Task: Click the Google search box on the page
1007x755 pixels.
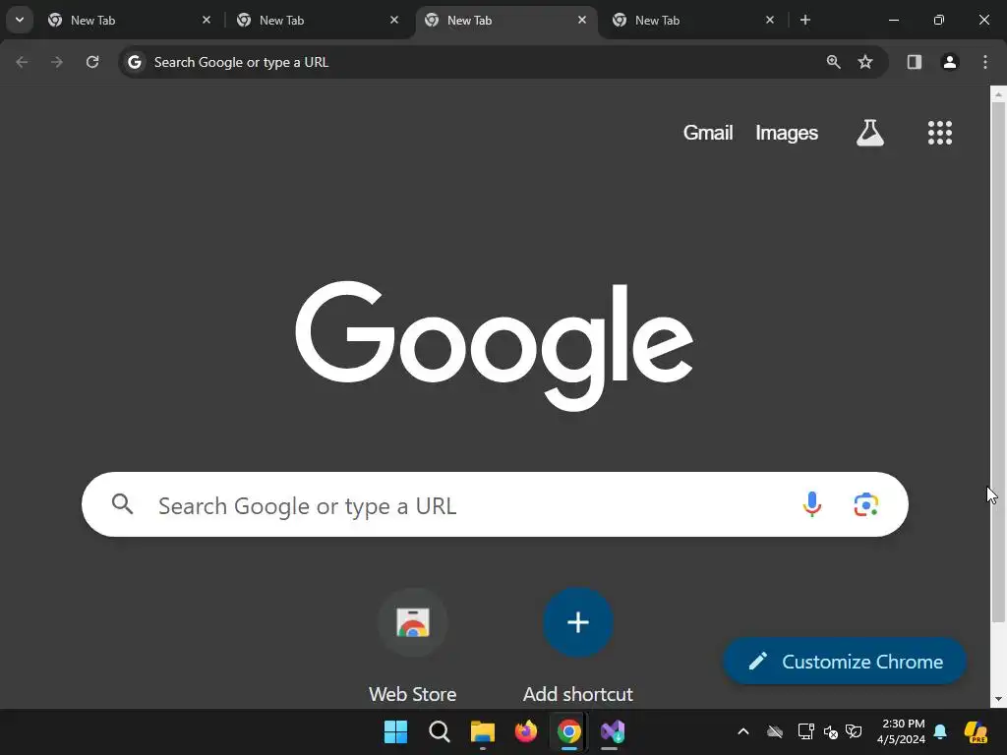Action: point(495,505)
